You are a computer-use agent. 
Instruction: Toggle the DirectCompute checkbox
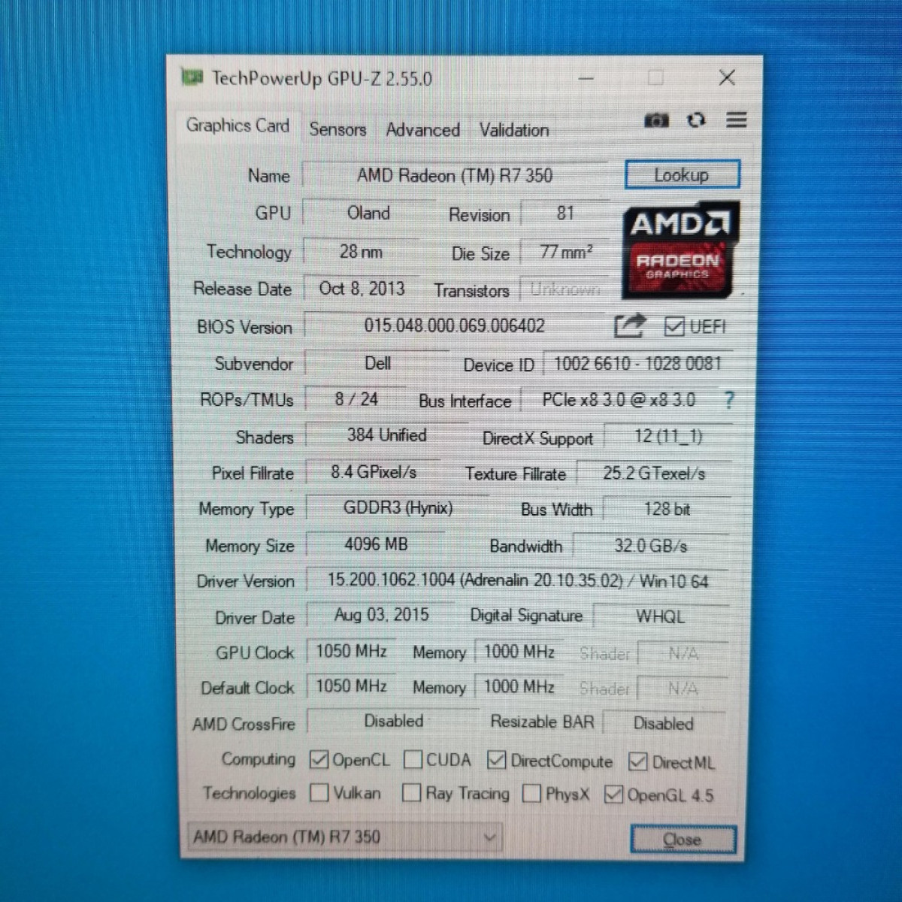496,761
